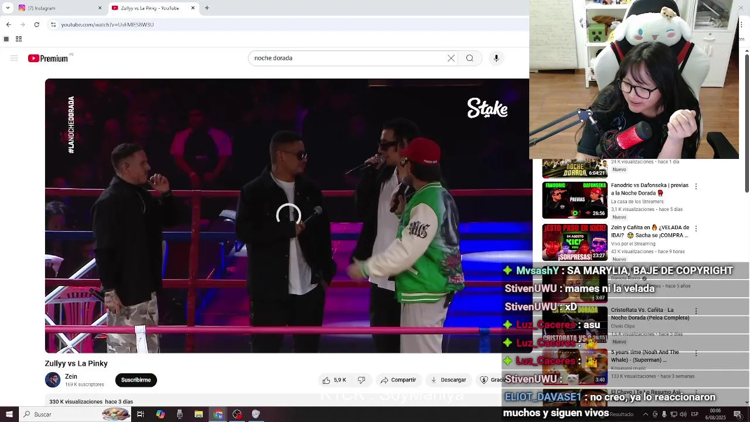Go back in Chrome browser
The height and width of the screenshot is (422, 750).
(x=8, y=24)
